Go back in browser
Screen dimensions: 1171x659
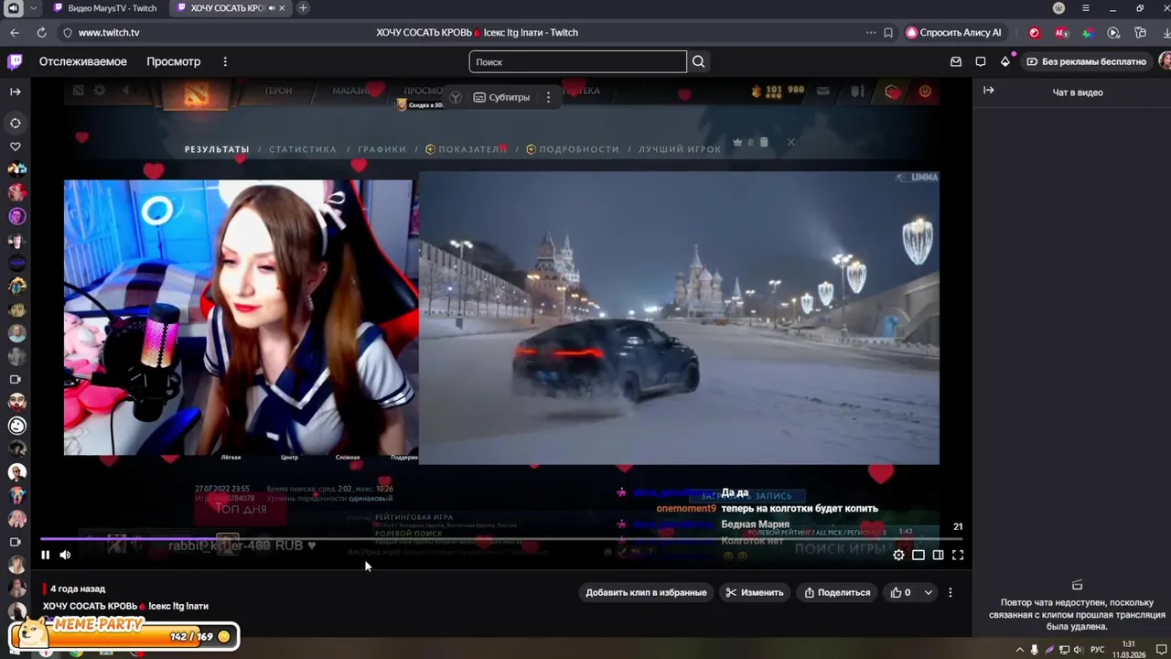[x=15, y=33]
